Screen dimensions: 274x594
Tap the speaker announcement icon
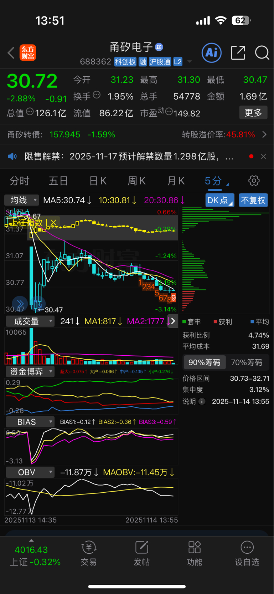pyautogui.click(x=12, y=156)
